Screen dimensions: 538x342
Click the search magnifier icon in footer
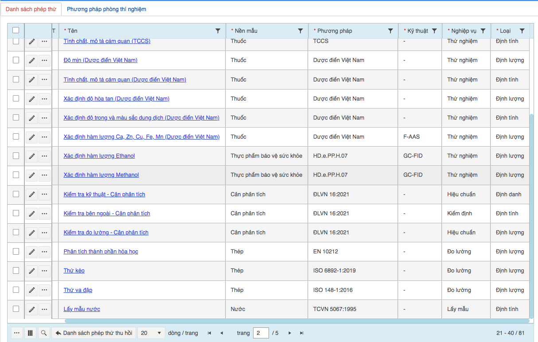[43, 333]
